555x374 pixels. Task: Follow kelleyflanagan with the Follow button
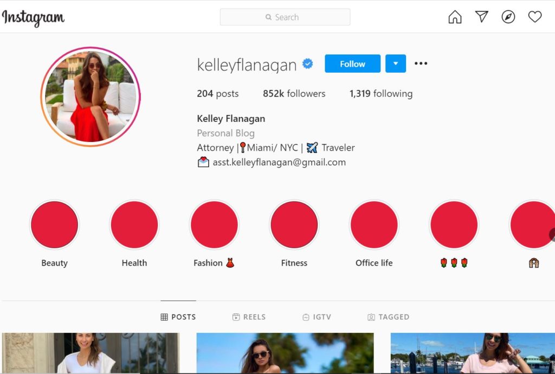352,63
